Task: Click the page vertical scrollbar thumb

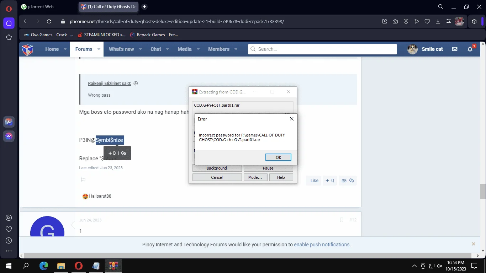Action: coord(483,192)
